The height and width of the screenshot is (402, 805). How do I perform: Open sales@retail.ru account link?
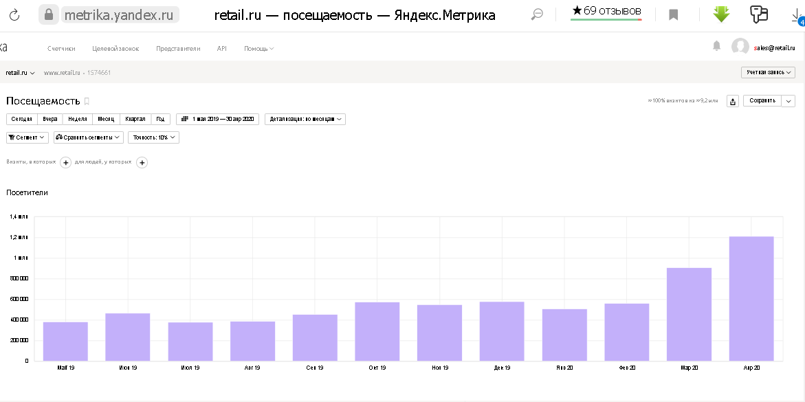pos(774,47)
